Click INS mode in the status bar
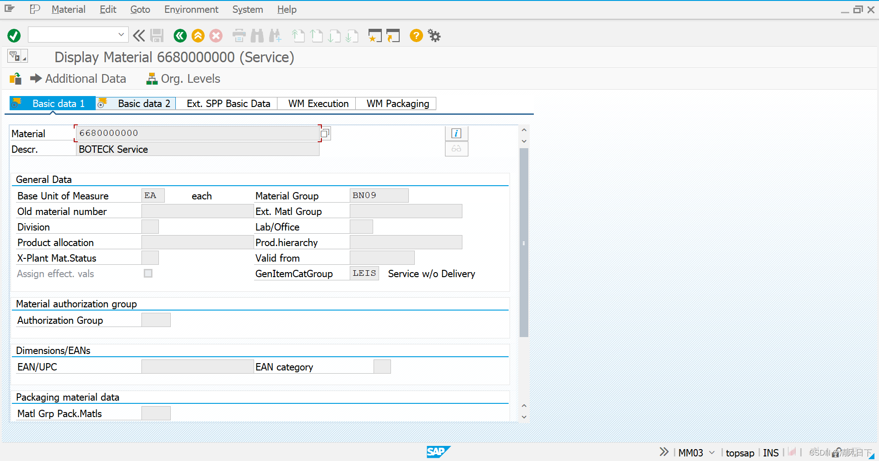This screenshot has height=461, width=879. [x=770, y=453]
